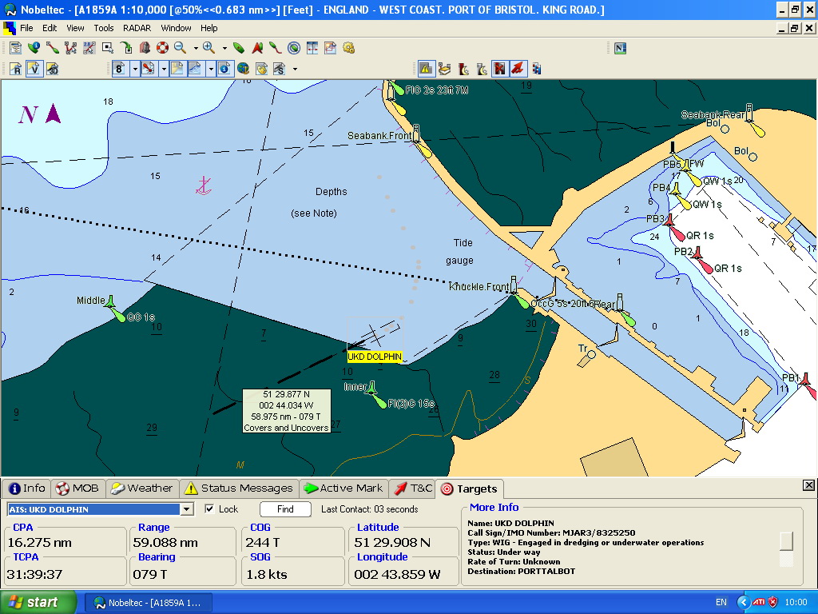The height and width of the screenshot is (614, 818).
Task: Open the chart list toolbar icon
Action: pyautogui.click(x=15, y=48)
